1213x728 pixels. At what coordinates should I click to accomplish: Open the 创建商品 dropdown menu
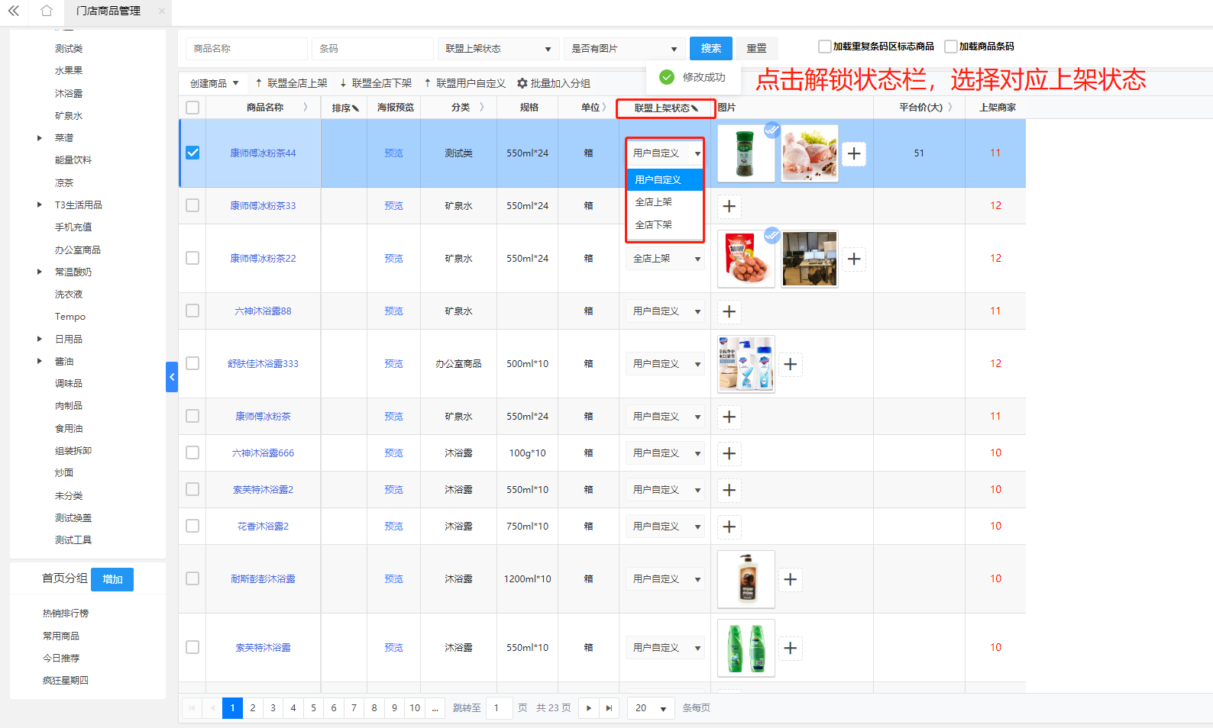point(215,83)
